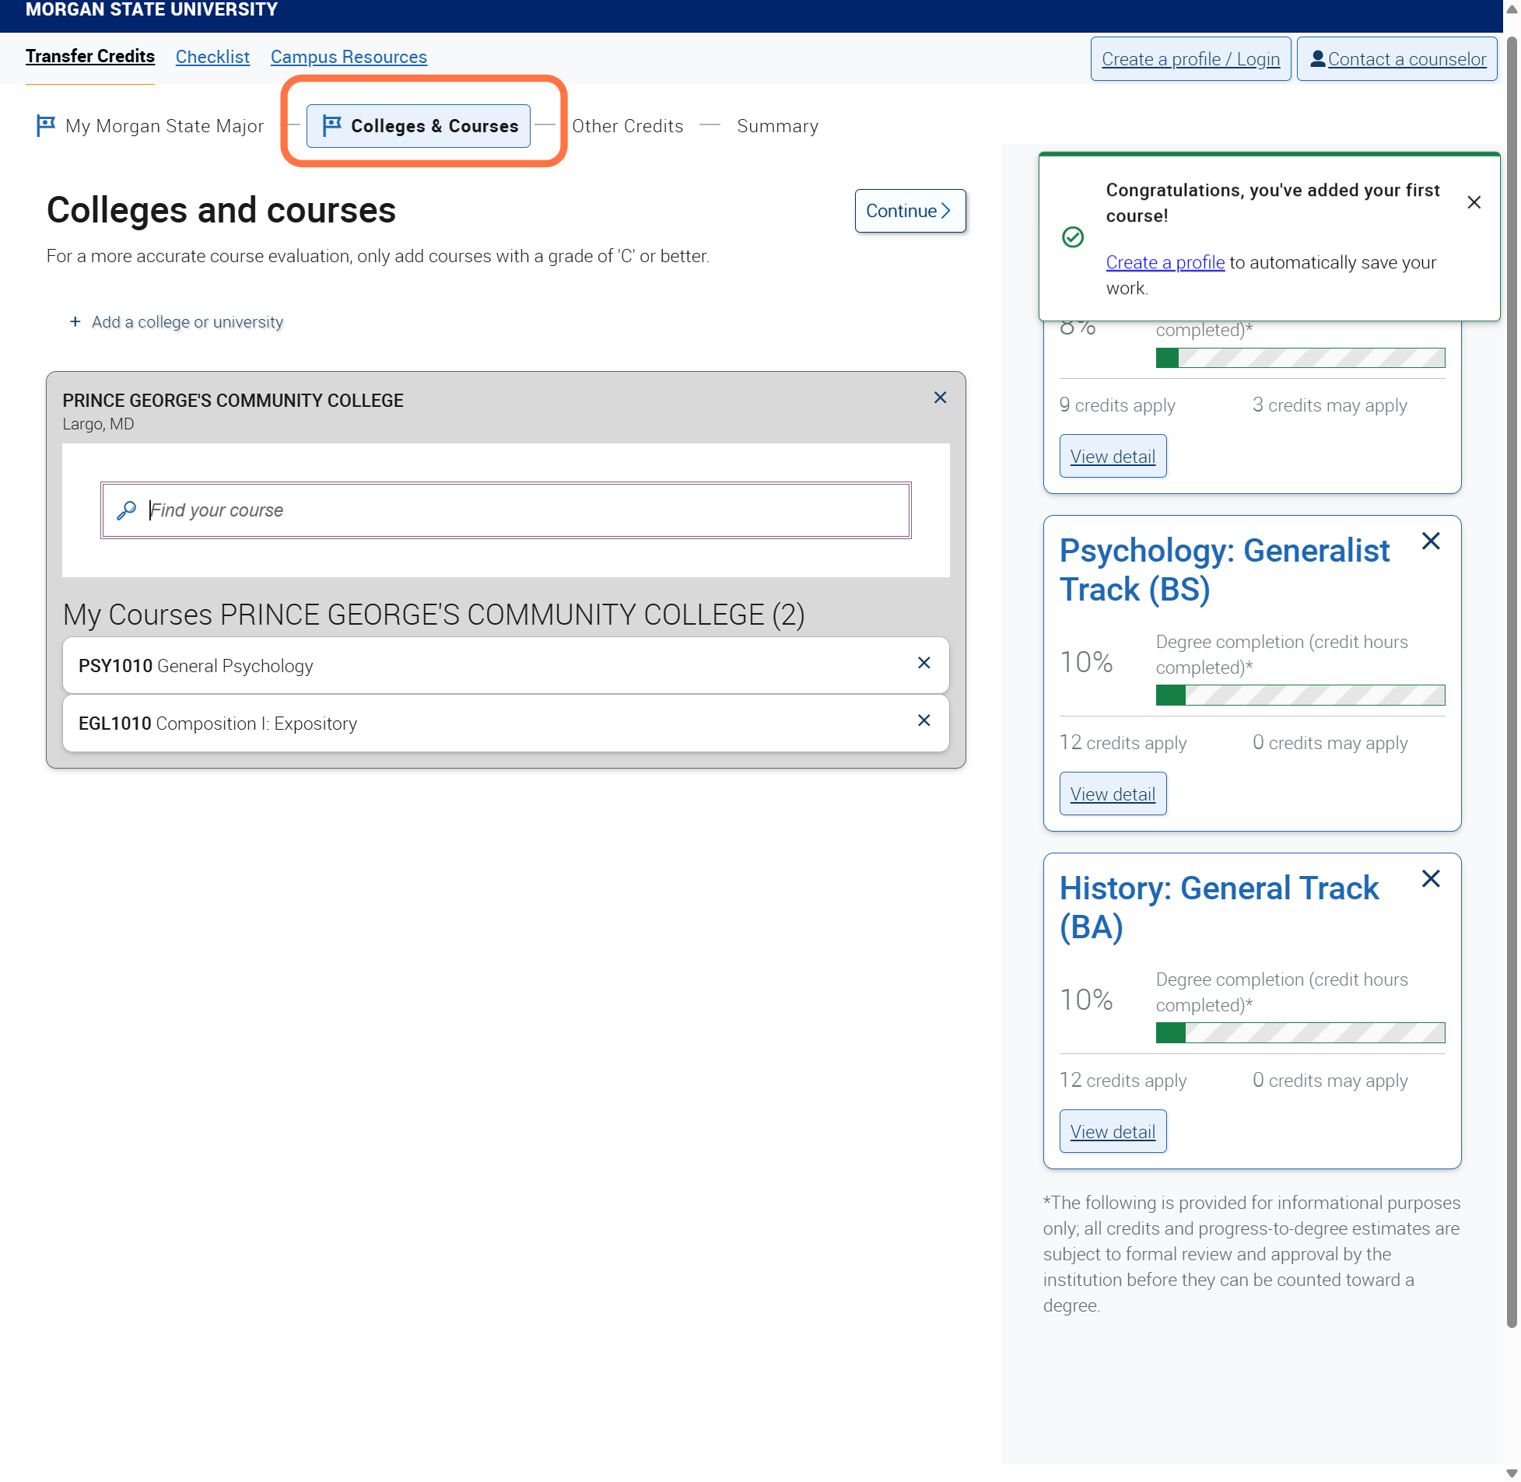Remove Prince George's Community College card

tap(940, 398)
